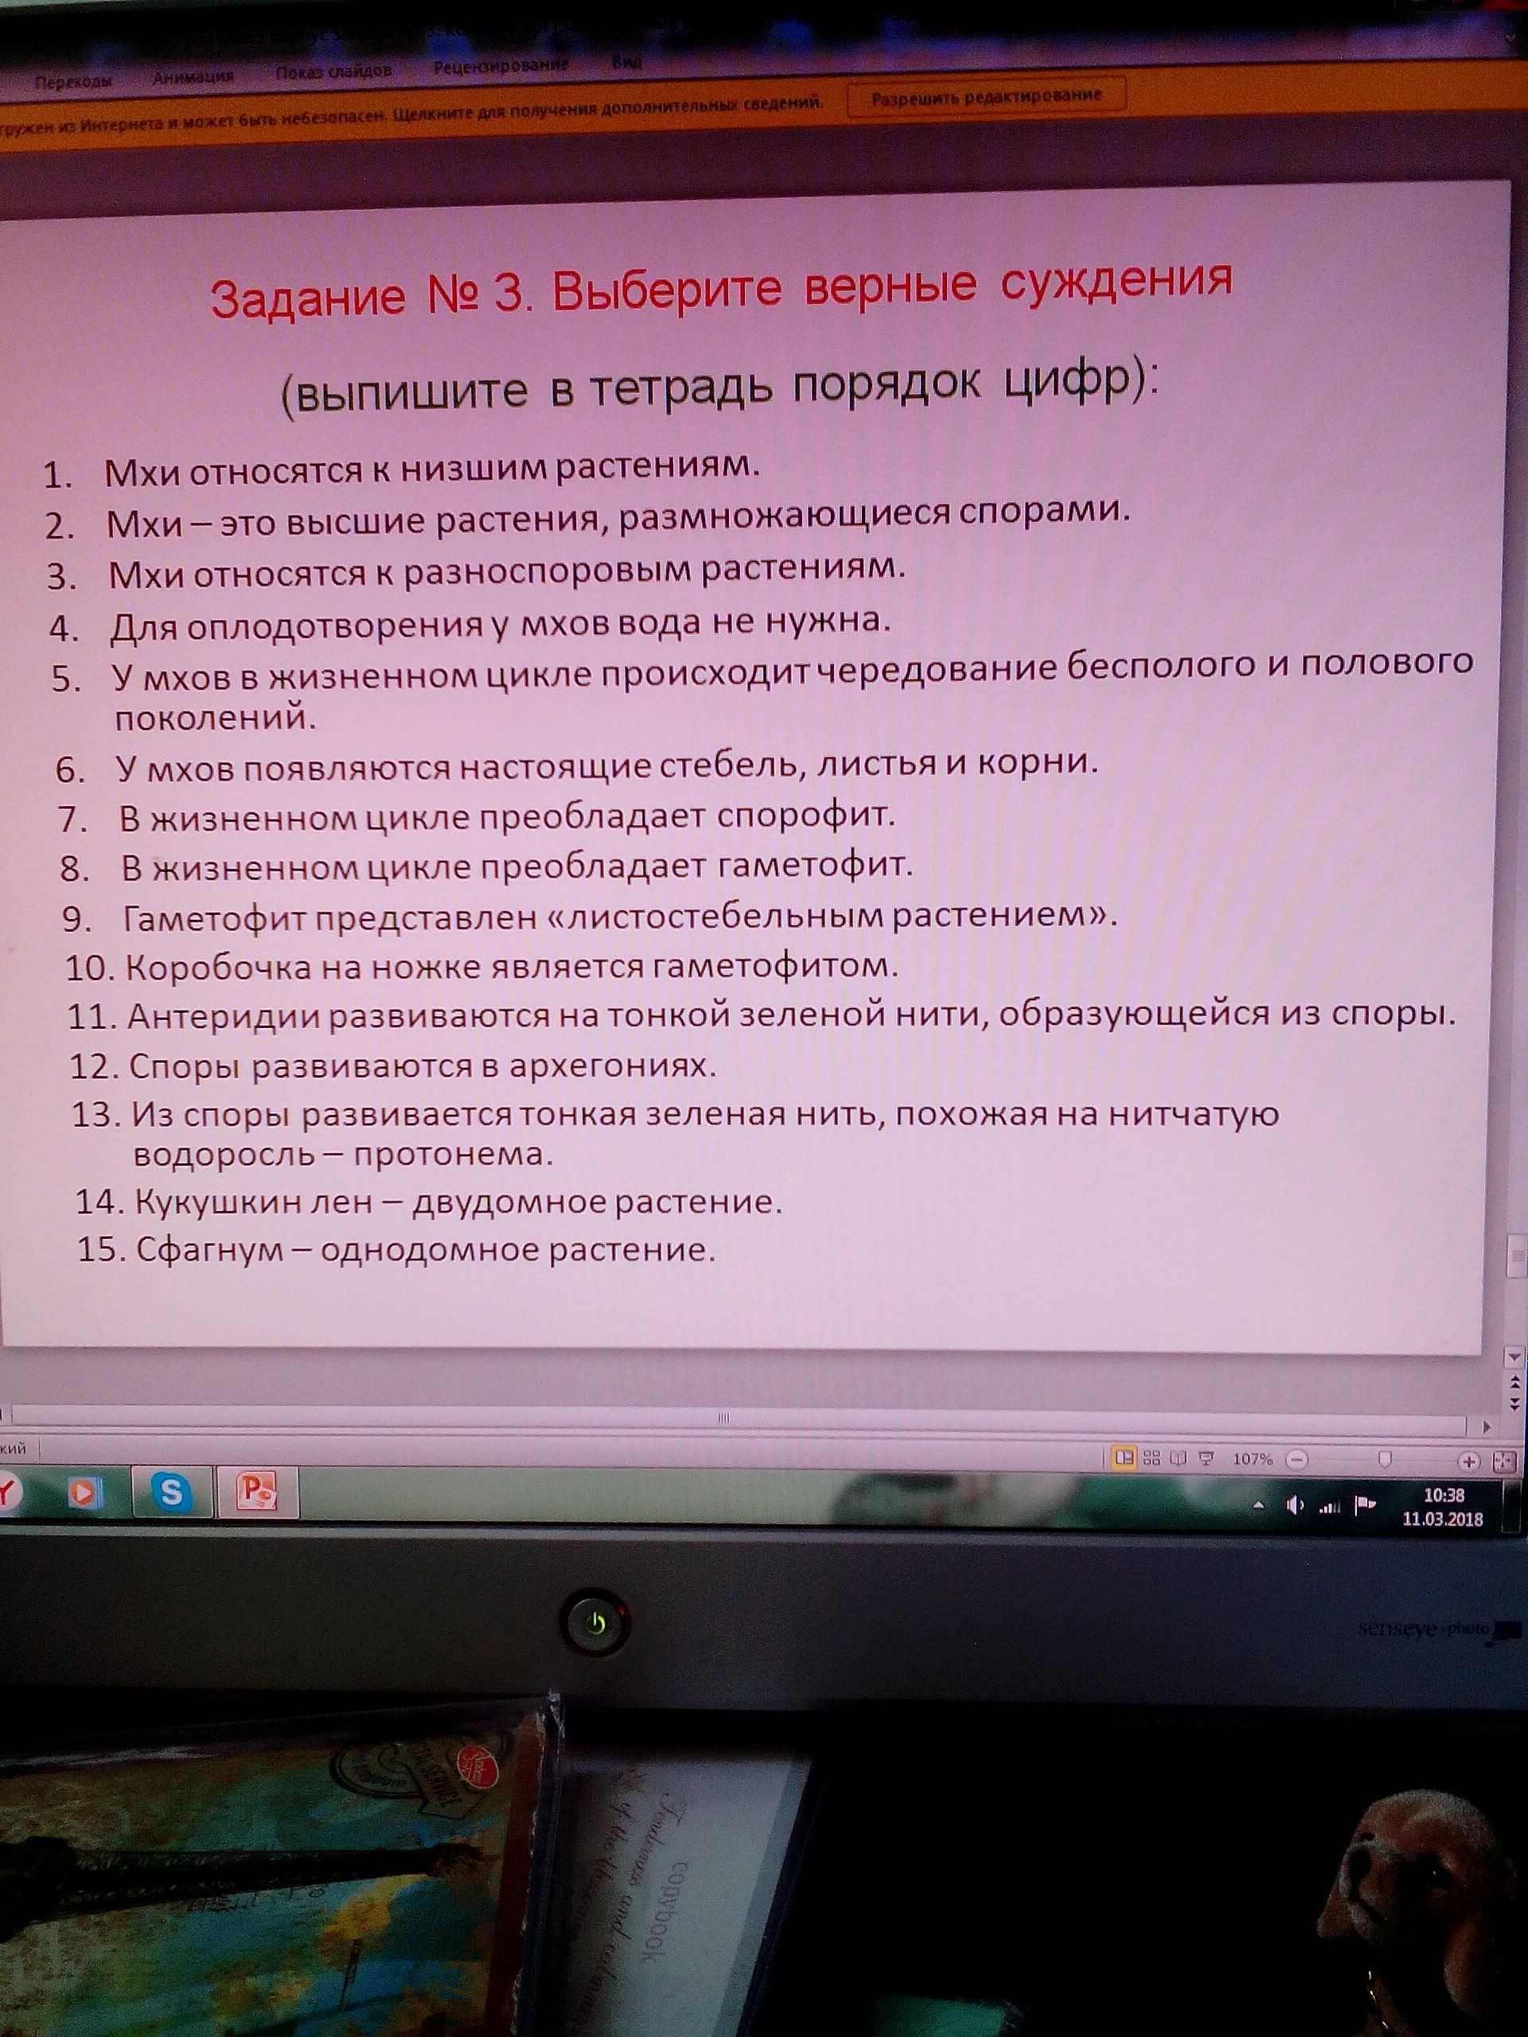Open the Показ слайдов ribbon tab
The image size is (1528, 2037).
pyautogui.click(x=333, y=72)
